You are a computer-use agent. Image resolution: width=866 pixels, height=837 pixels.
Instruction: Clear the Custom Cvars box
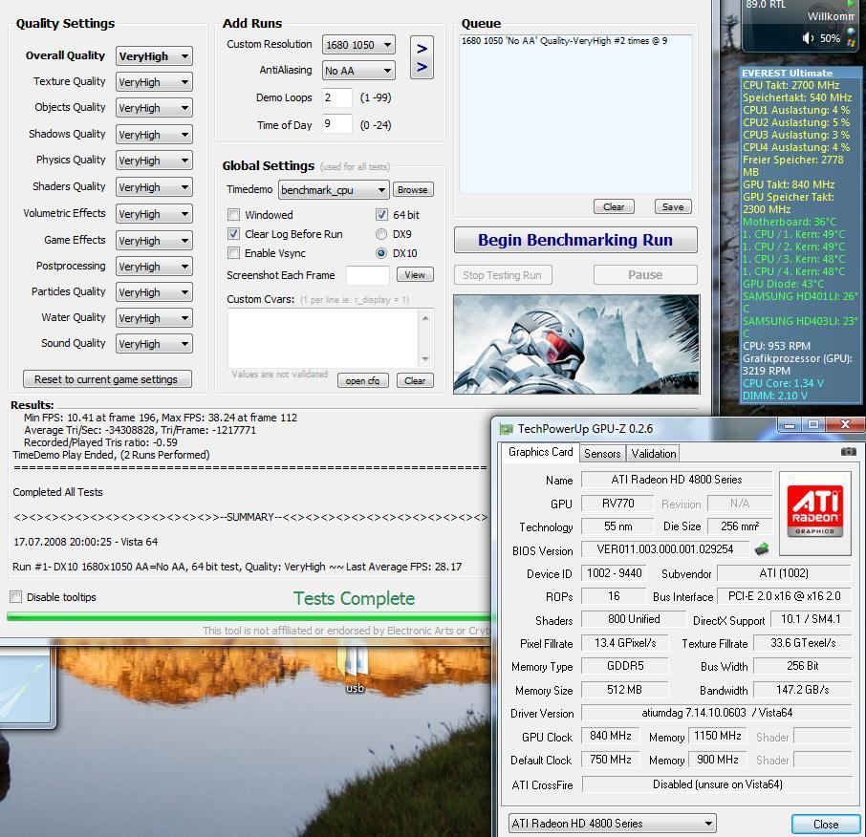click(x=415, y=380)
